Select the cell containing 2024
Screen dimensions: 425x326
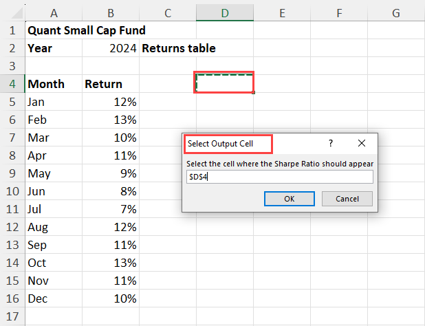click(x=111, y=48)
